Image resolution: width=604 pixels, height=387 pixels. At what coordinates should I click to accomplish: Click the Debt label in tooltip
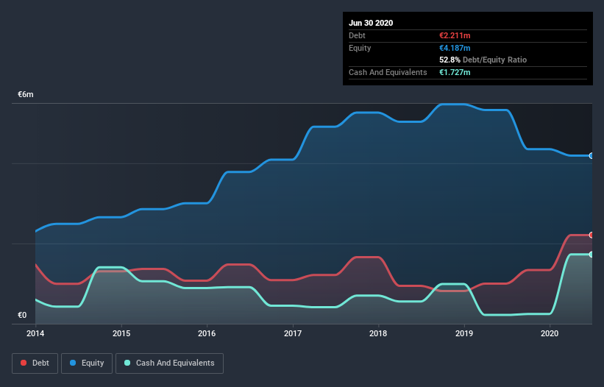pyautogui.click(x=357, y=35)
